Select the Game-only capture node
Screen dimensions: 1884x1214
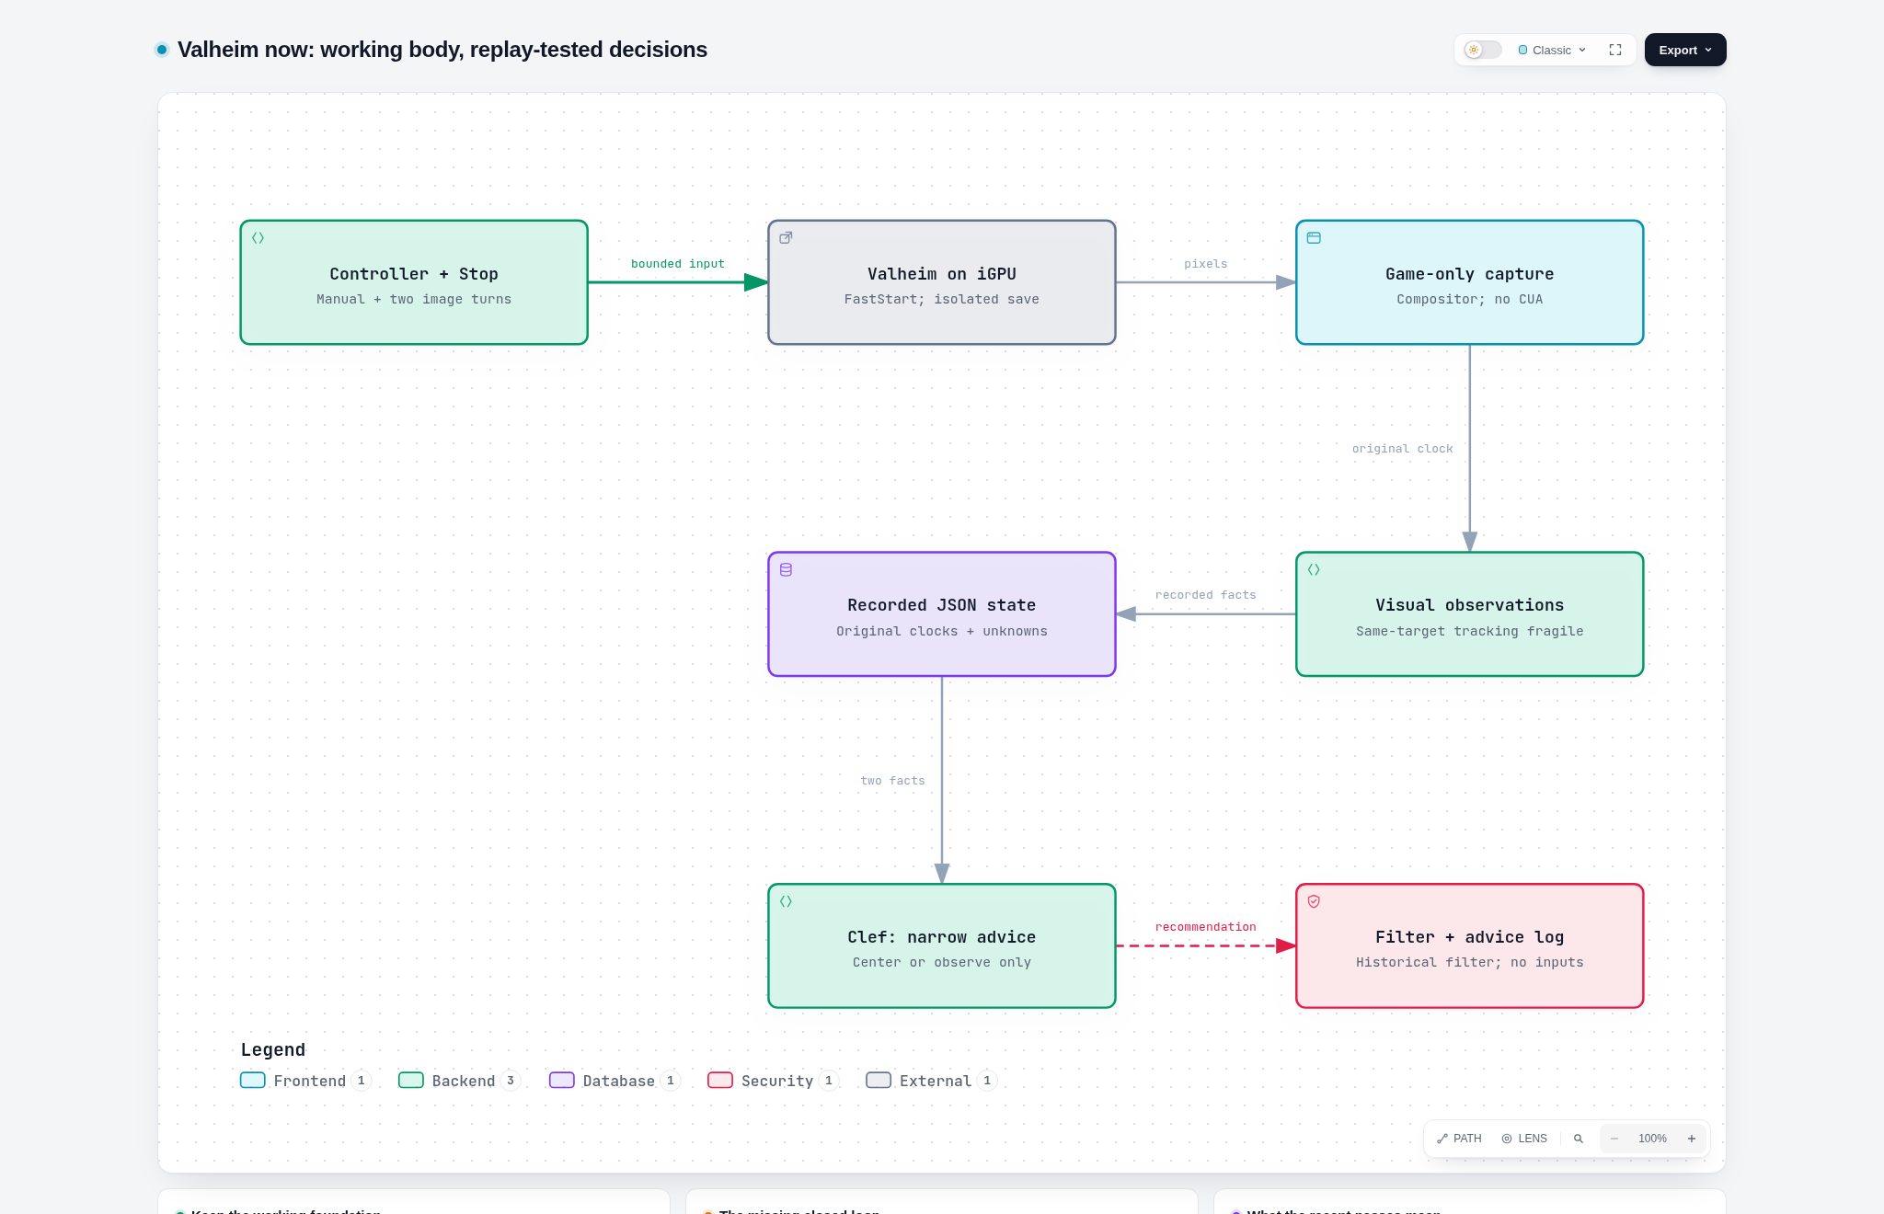click(x=1470, y=282)
